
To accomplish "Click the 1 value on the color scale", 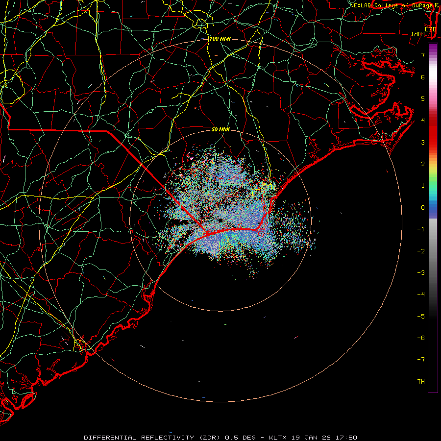I will pyautogui.click(x=423, y=186).
